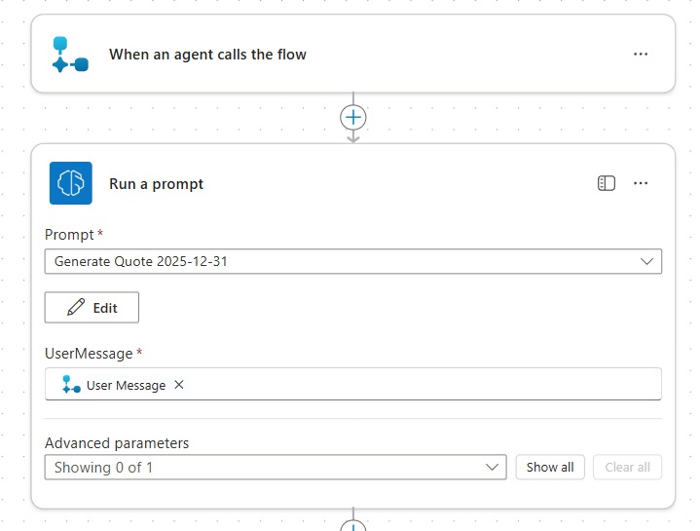700x531 pixels.
Task: Click the agent flow trigger icon
Action: coord(70,55)
